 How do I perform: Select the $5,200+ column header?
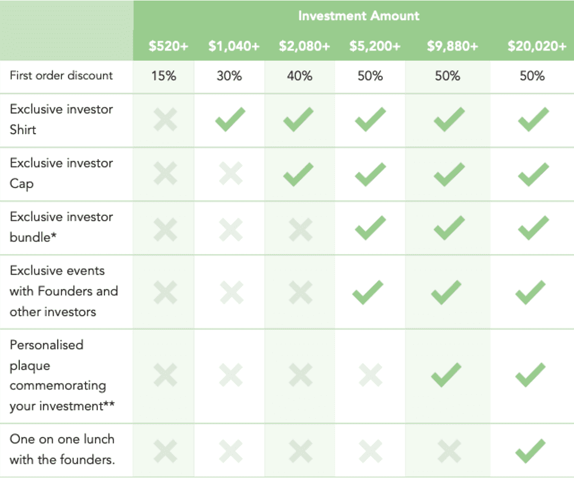coord(375,46)
